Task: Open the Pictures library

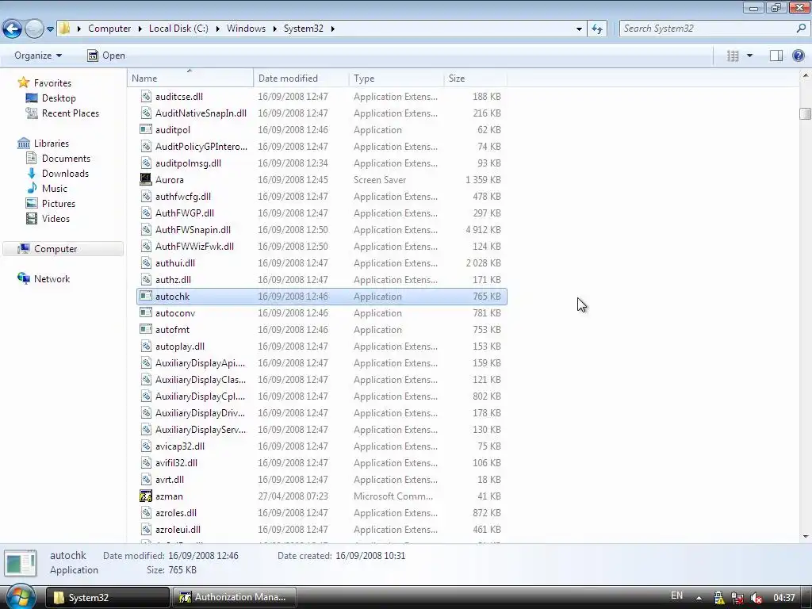Action: [x=50, y=203]
